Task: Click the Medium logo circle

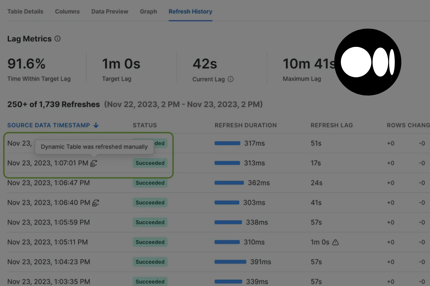Action: [x=368, y=62]
